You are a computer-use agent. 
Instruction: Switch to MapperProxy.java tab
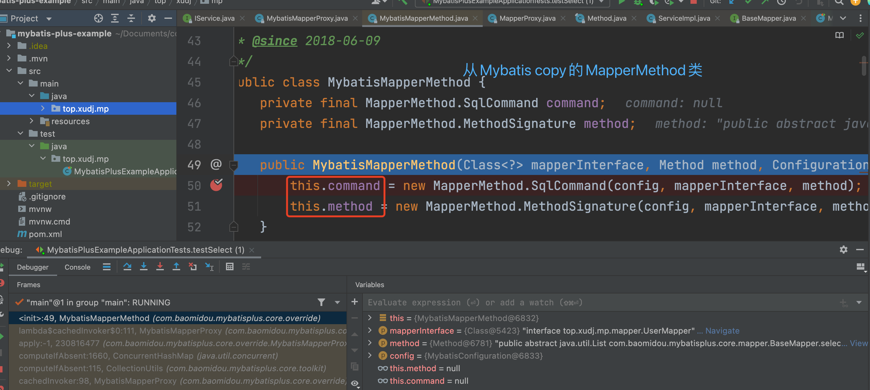(x=527, y=18)
